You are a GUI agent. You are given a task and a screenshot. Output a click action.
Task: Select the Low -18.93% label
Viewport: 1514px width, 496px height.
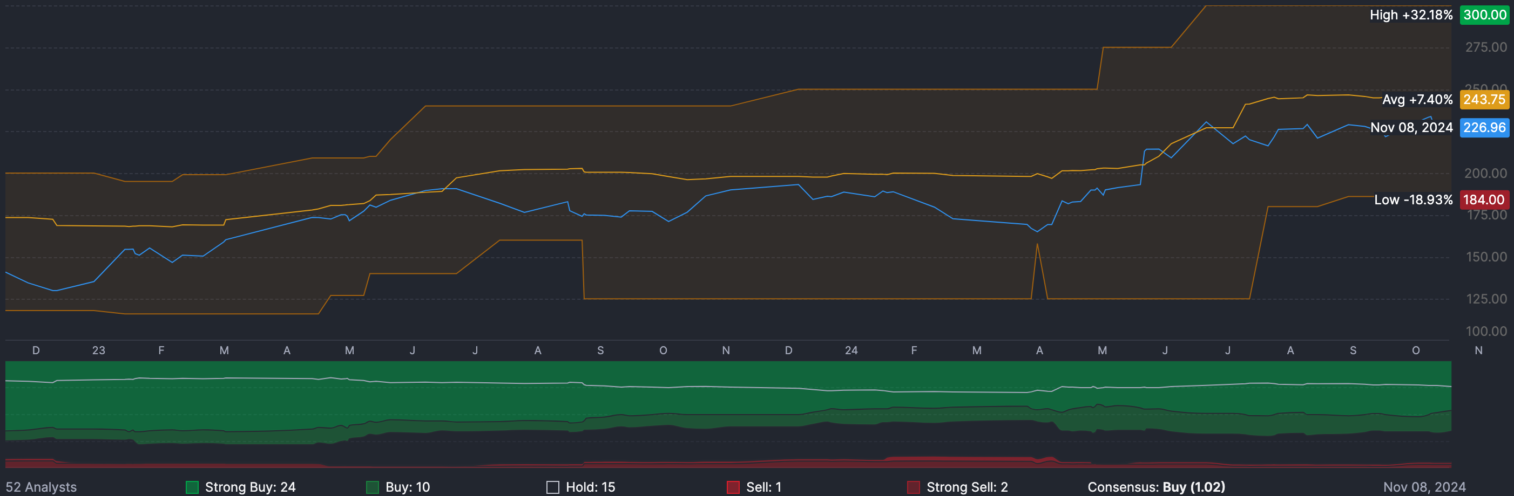coord(1413,199)
